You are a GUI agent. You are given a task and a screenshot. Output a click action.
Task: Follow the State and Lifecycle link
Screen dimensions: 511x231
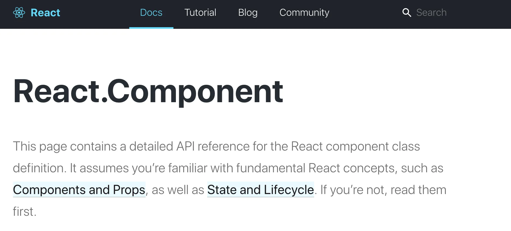coord(261,189)
